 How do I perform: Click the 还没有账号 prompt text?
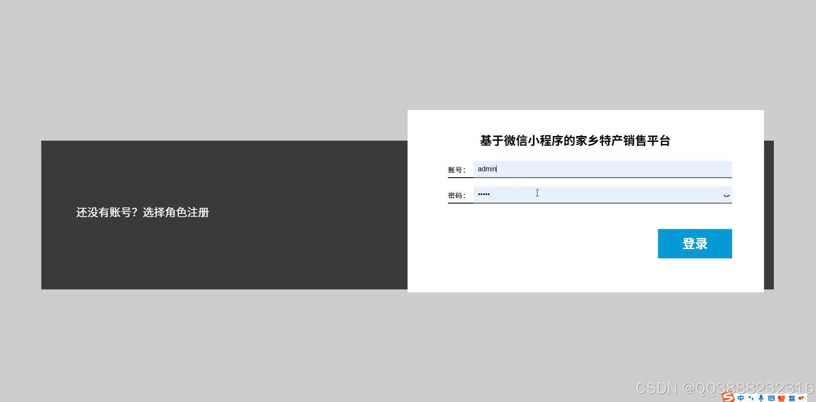106,212
